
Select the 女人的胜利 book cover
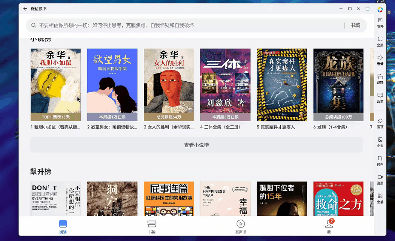[x=169, y=85]
